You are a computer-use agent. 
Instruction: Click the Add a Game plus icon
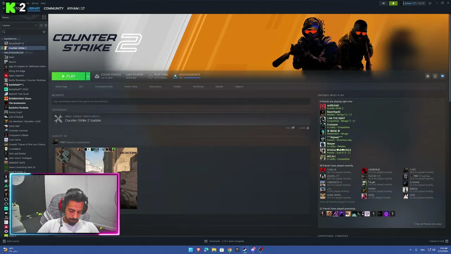(x=4, y=241)
